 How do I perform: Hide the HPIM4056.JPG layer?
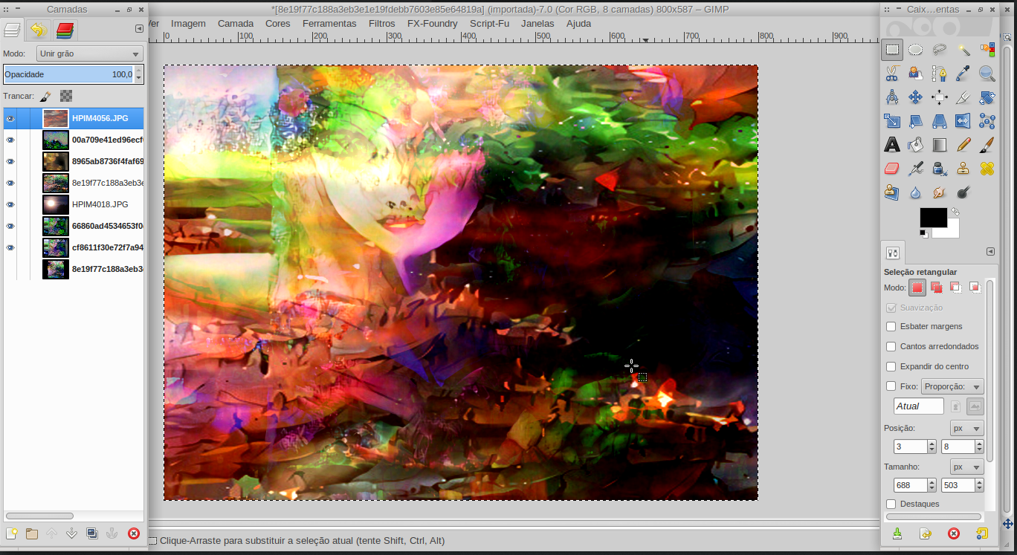click(x=10, y=118)
